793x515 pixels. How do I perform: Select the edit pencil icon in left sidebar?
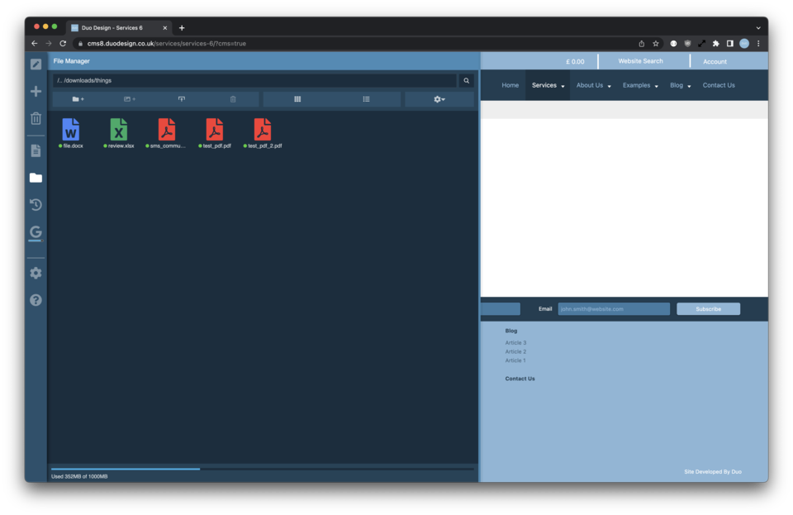tap(36, 64)
